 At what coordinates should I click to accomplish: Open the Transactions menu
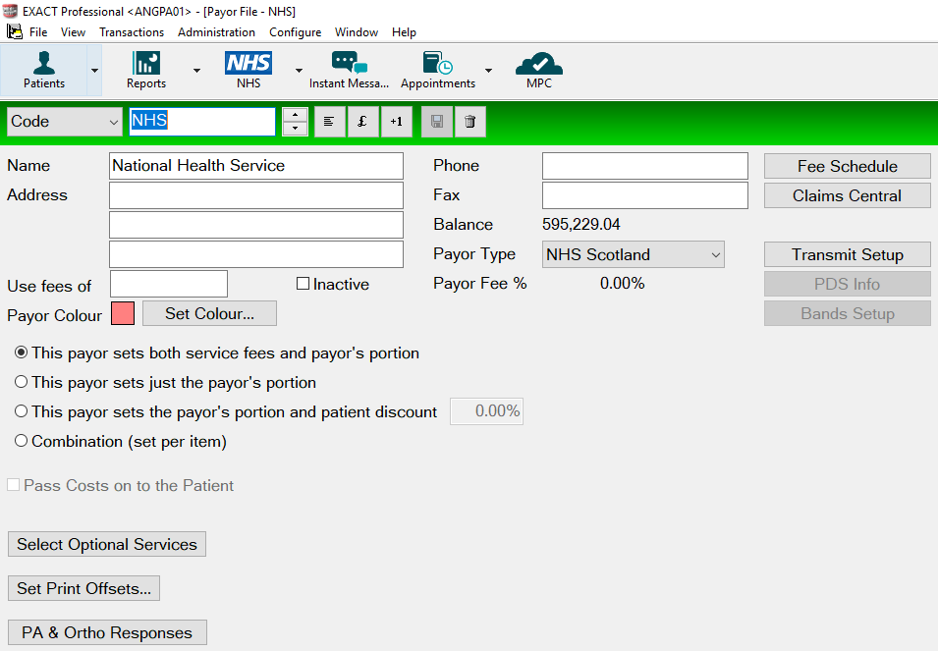click(132, 32)
